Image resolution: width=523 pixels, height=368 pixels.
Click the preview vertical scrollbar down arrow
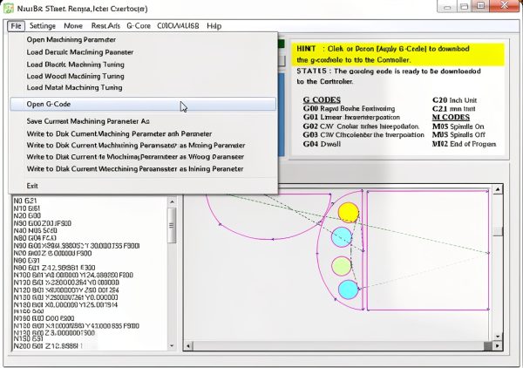point(498,337)
